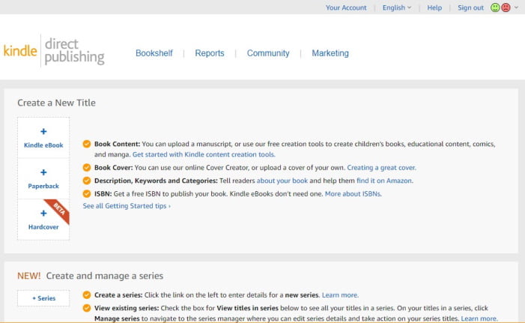
Task: Open See all Getting Started tips
Action: 127,206
